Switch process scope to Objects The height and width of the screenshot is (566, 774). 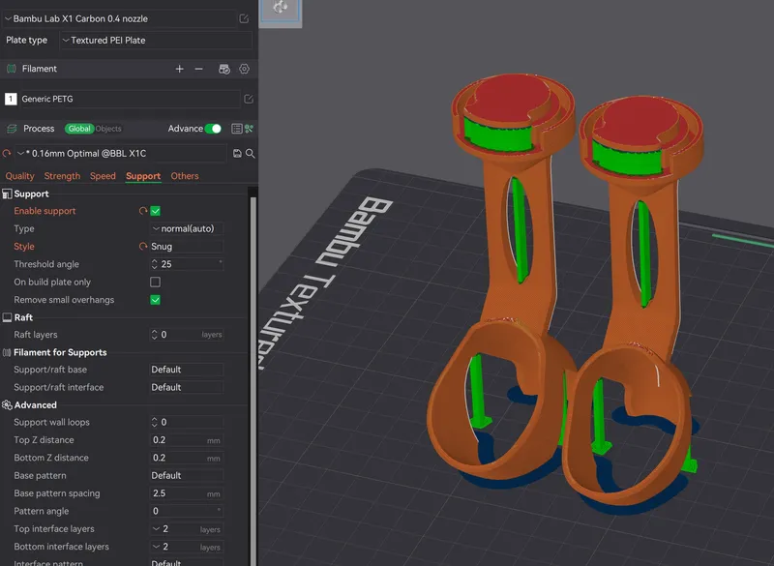[108, 129]
